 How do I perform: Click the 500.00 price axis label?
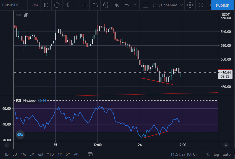point(226,59)
